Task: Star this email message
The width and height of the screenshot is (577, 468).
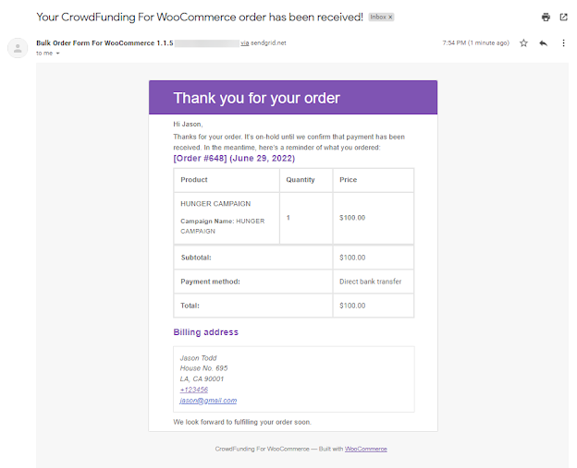Action: pyautogui.click(x=523, y=43)
